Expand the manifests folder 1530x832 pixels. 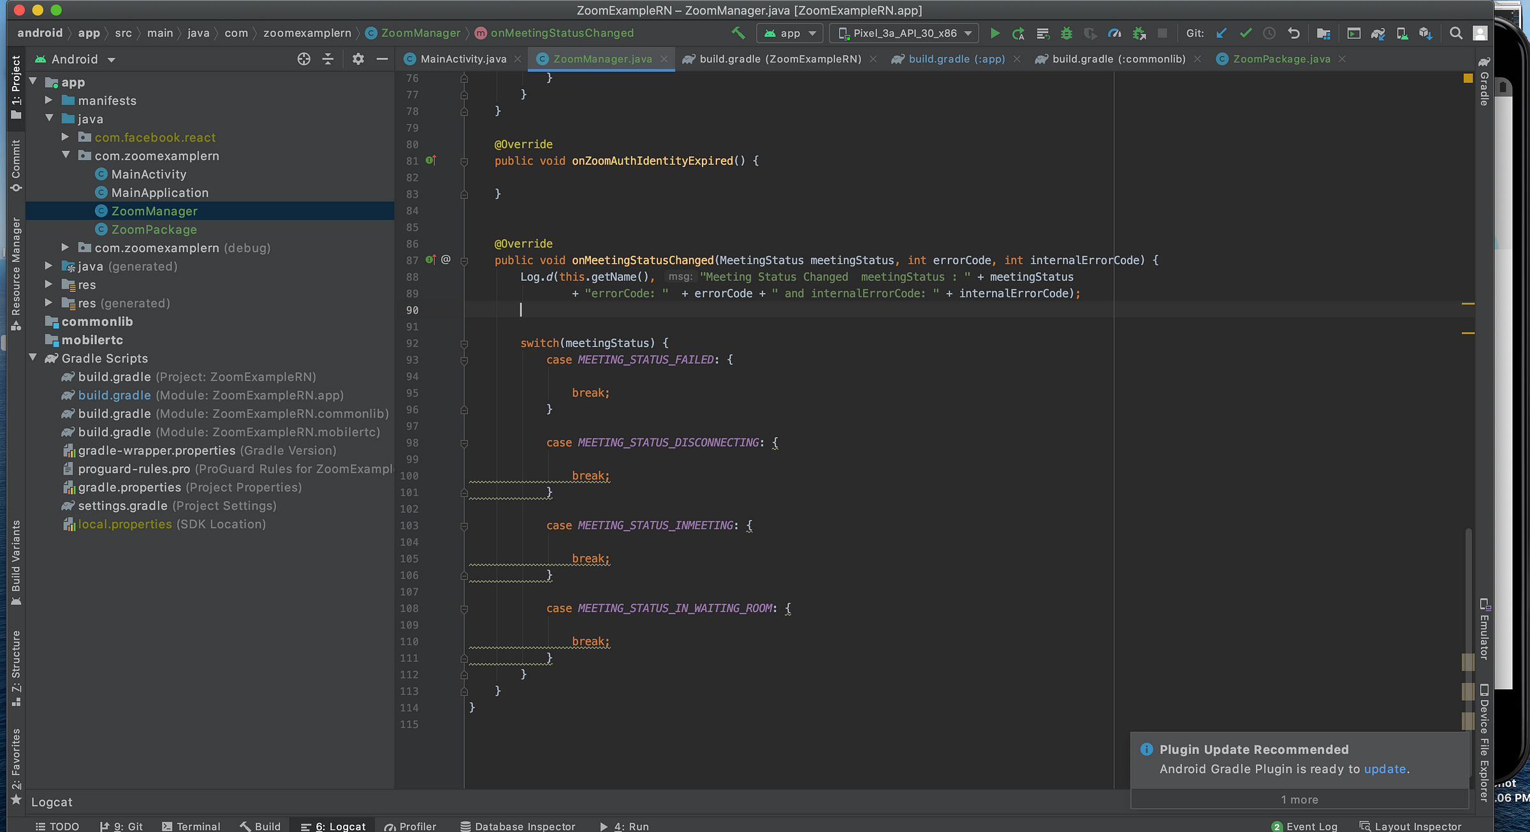coord(48,101)
